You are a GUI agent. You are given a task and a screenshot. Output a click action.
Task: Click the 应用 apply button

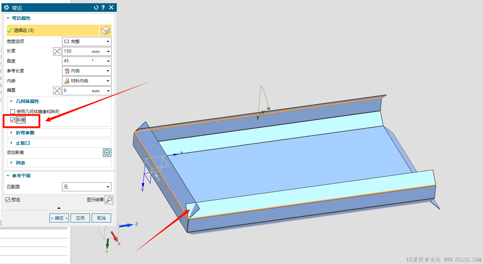[x=80, y=218]
